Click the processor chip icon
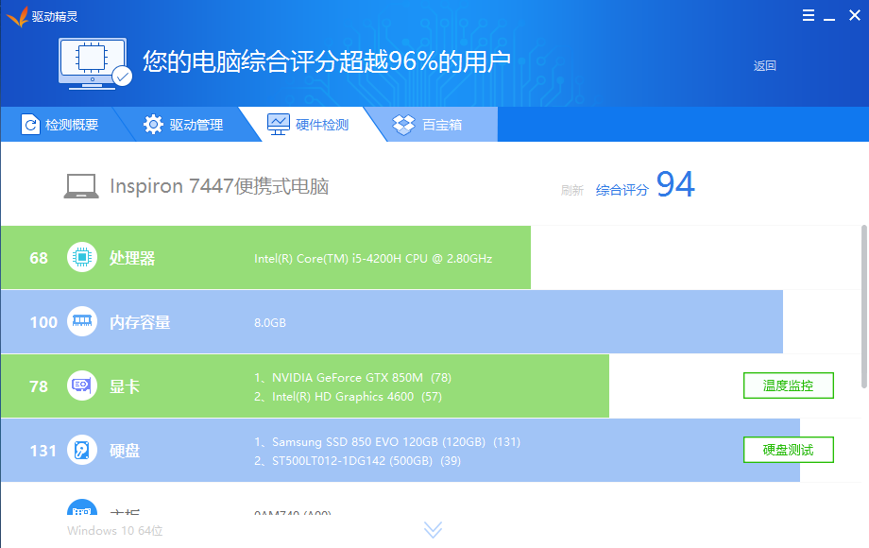The image size is (869, 548). [x=82, y=258]
